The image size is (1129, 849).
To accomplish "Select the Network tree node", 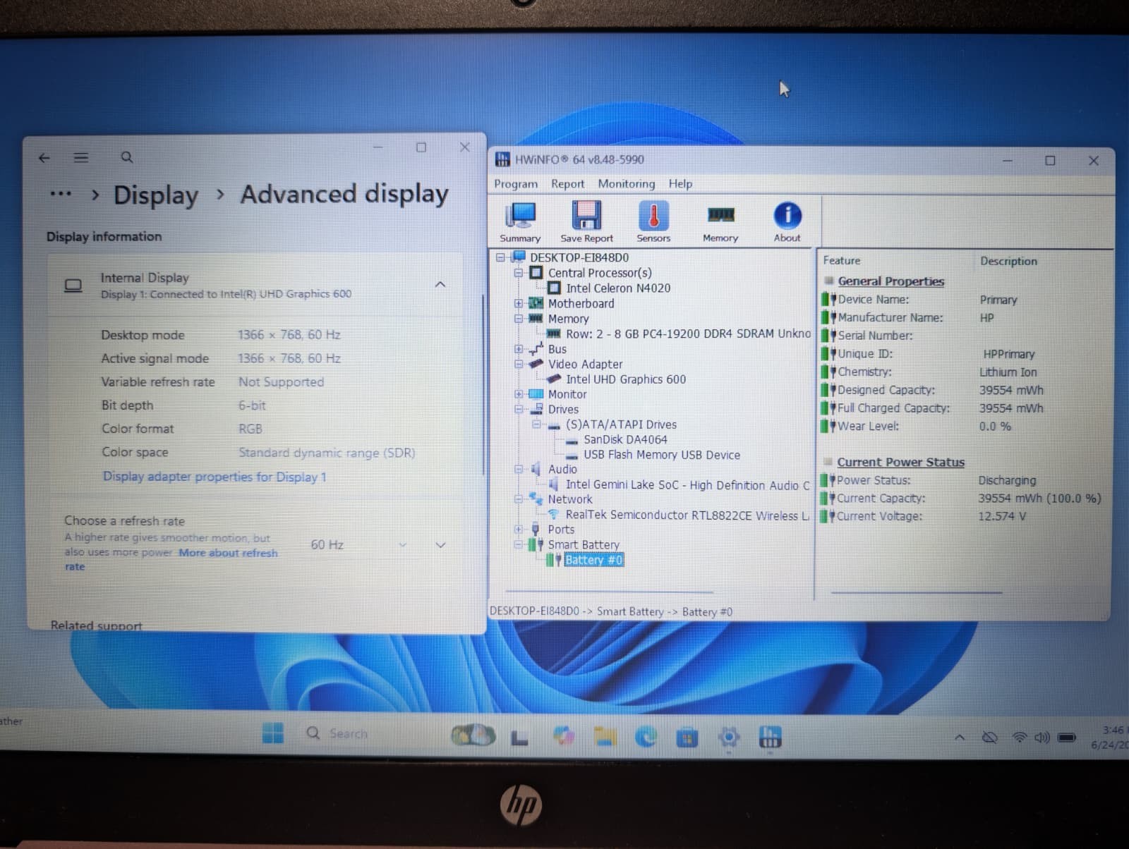I will (x=570, y=499).
